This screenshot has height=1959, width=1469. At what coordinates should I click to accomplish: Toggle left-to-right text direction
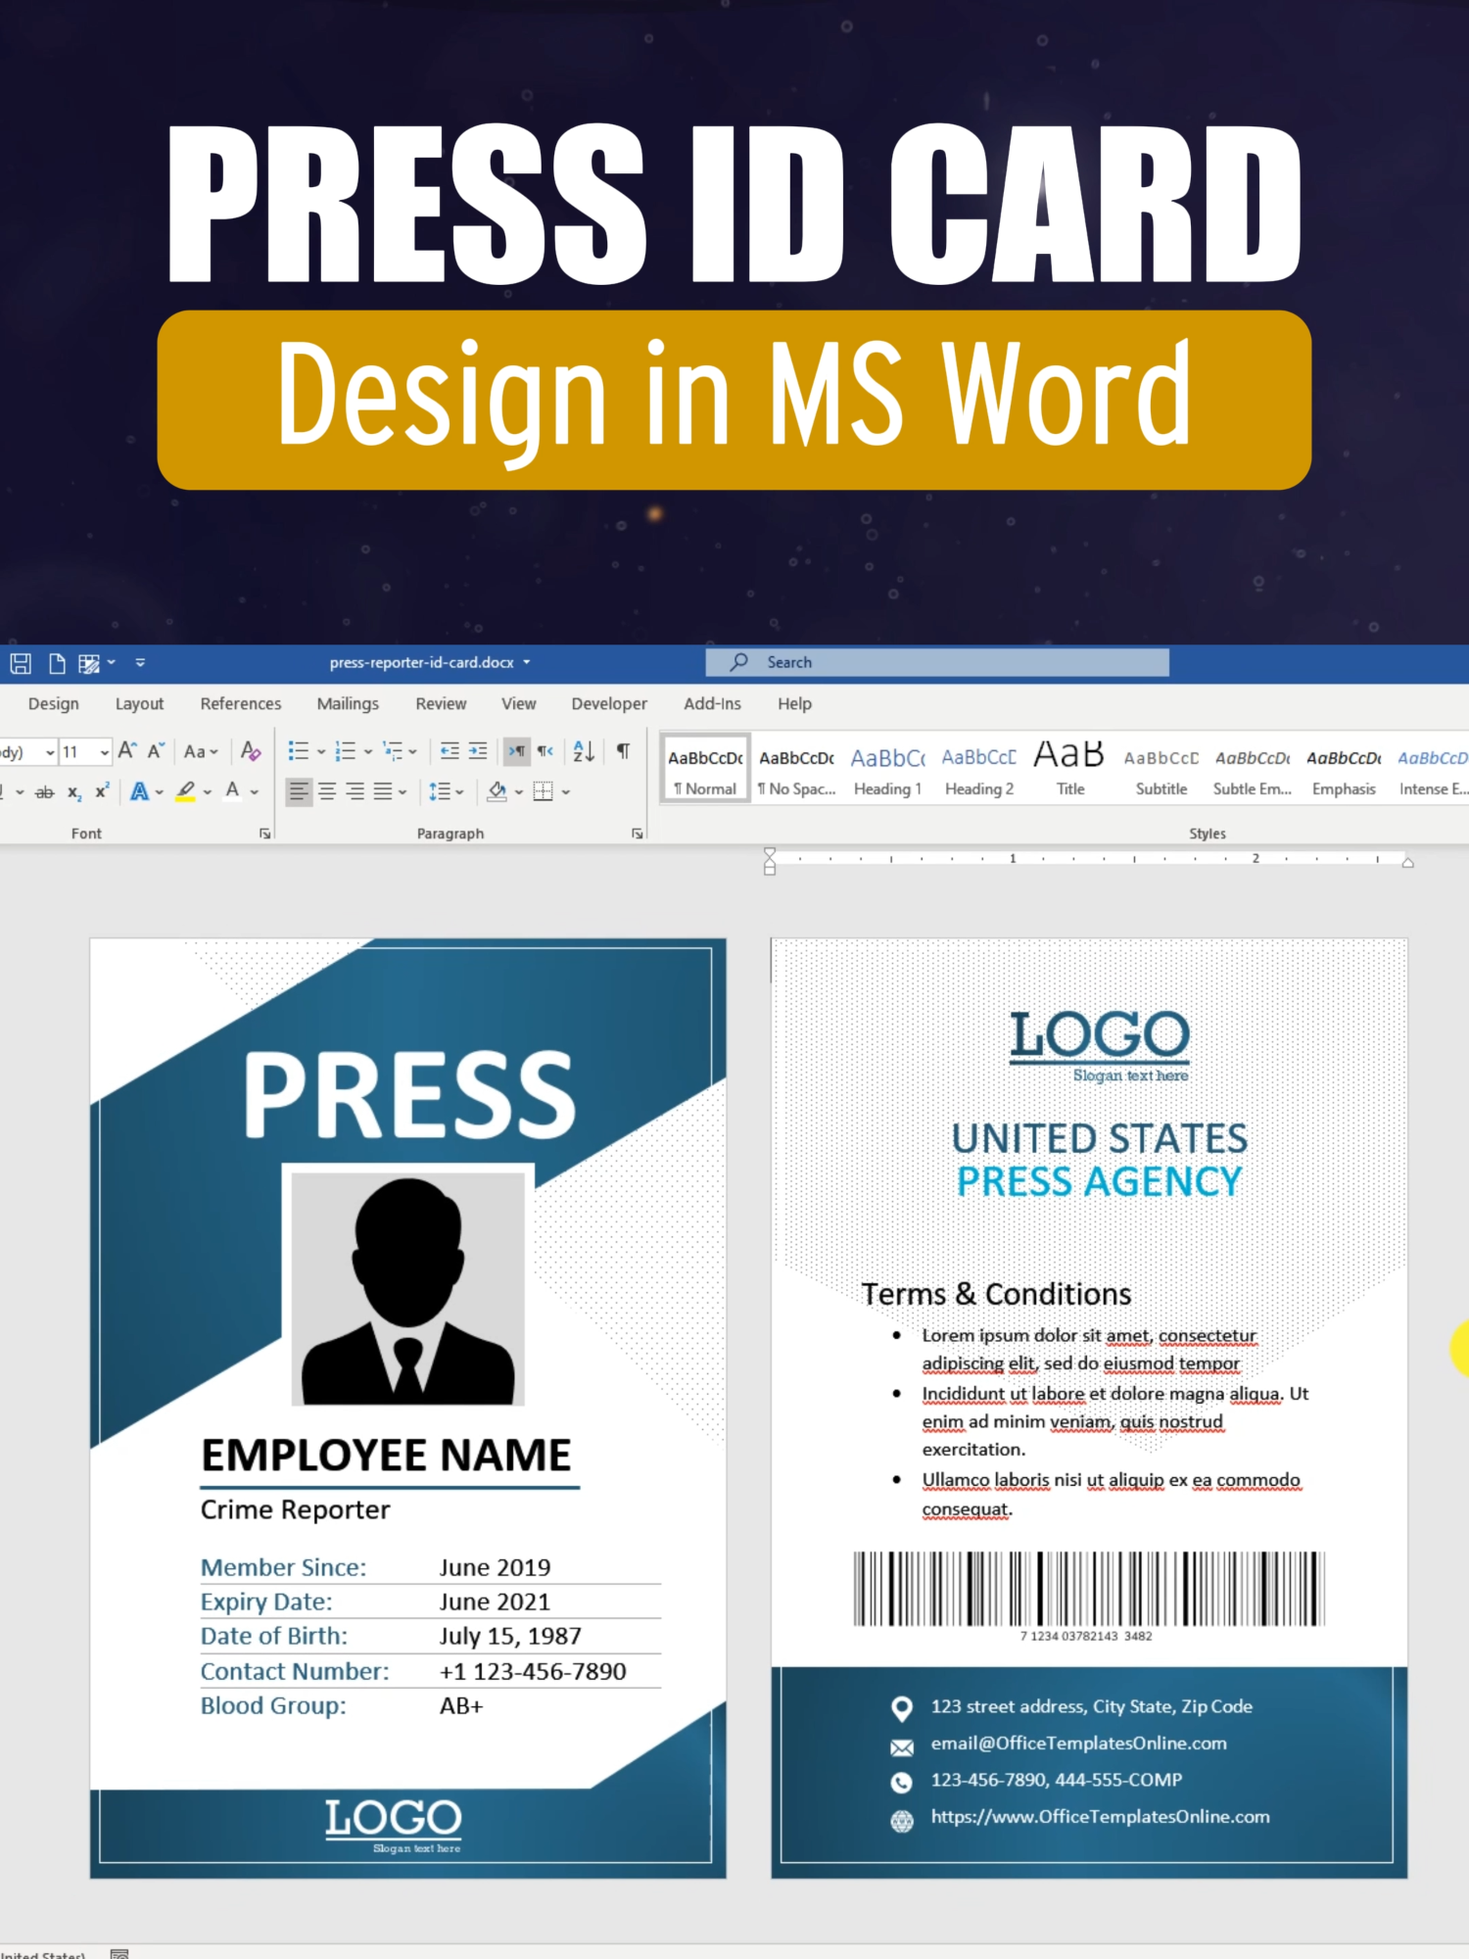pyautogui.click(x=516, y=751)
